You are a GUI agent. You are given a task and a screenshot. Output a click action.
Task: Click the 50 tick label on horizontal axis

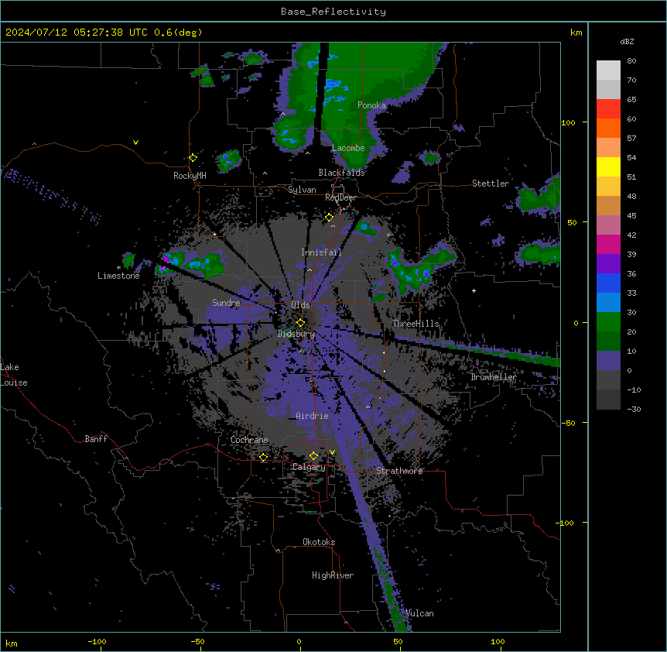tap(398, 642)
